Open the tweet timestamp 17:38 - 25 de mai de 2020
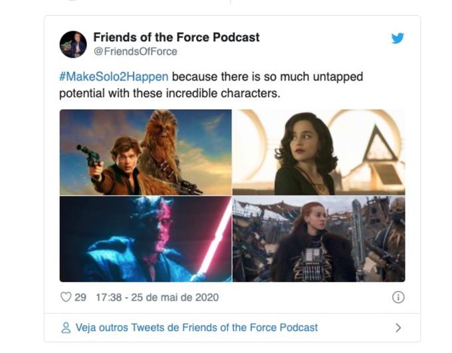Viewport: 452px width, 353px height. 157,297
